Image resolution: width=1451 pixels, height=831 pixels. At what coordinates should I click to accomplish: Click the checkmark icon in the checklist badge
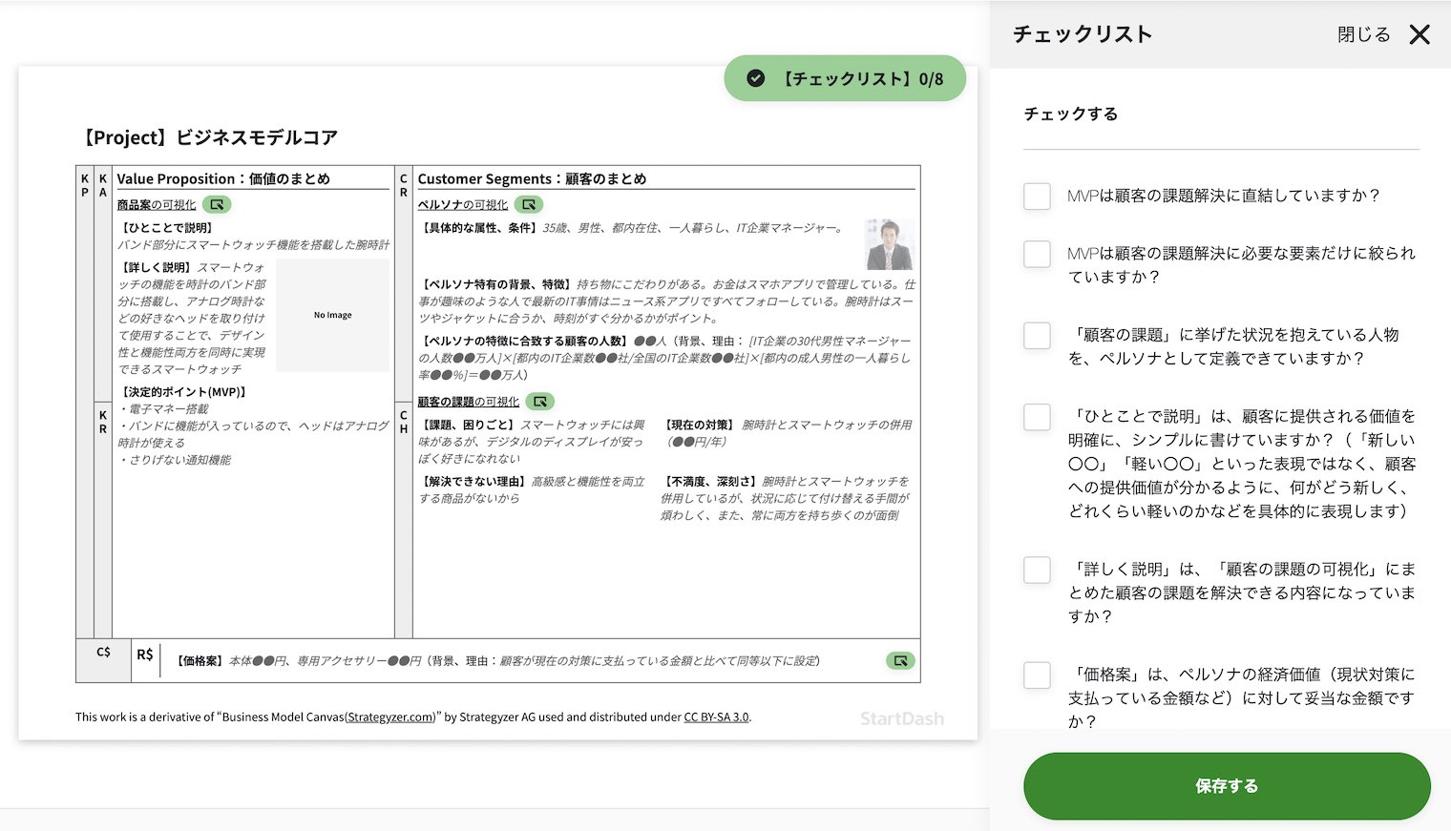pyautogui.click(x=753, y=78)
